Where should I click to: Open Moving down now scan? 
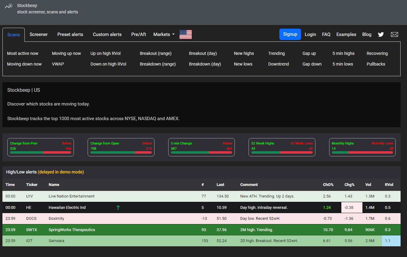point(24,64)
